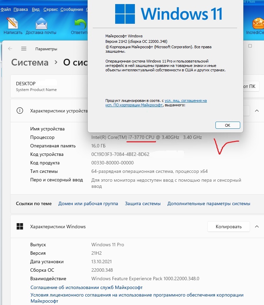Click the Windows logo beside Характеристики Windows

[20, 227]
